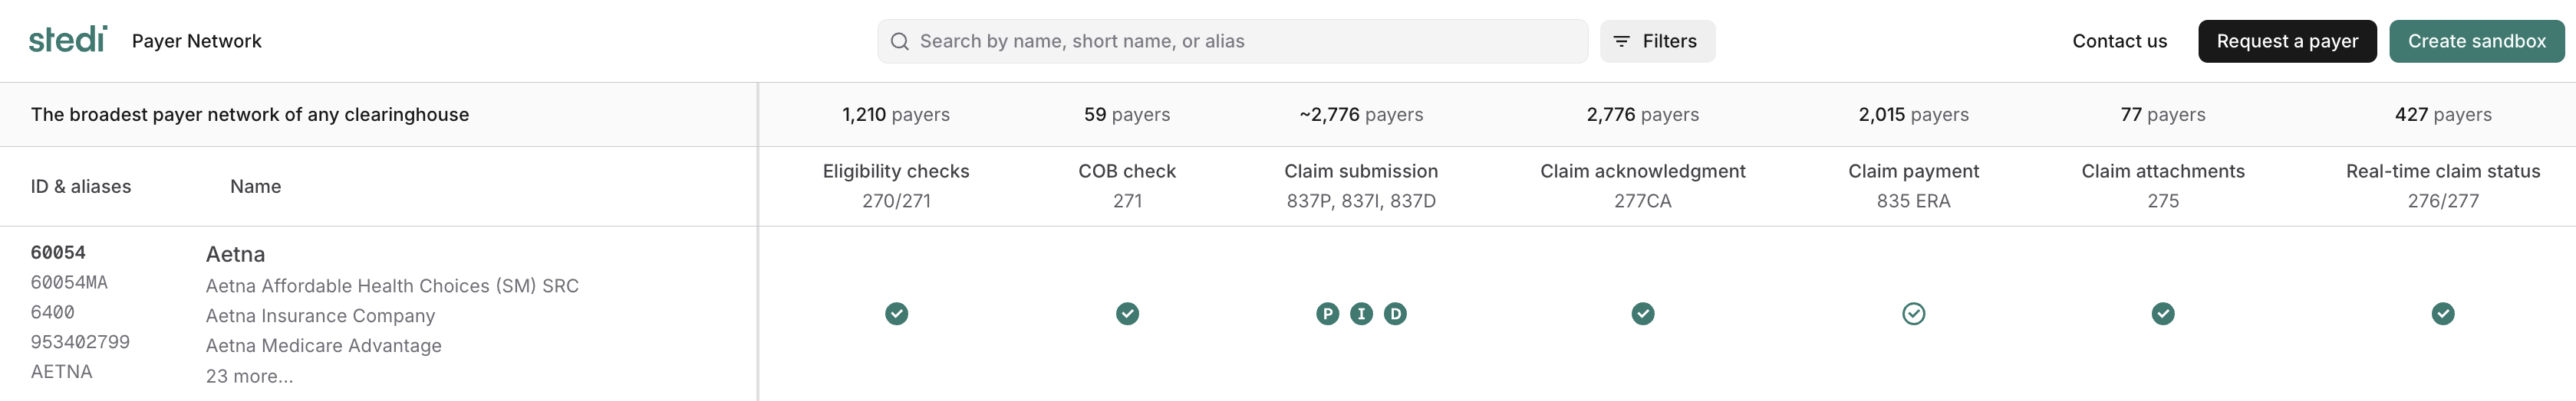Open Contact us link
Image resolution: width=2576 pixels, height=401 pixels.
2119,41
